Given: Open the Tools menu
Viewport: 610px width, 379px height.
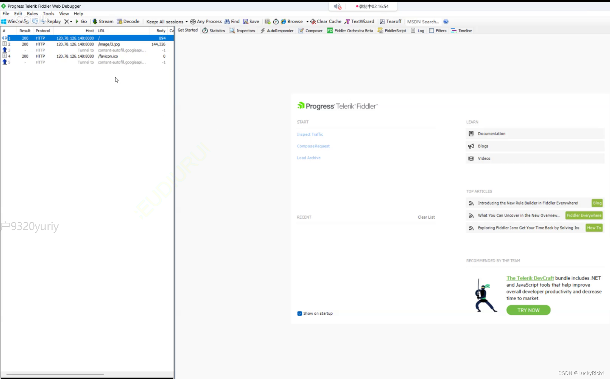Looking at the screenshot, I should (x=48, y=14).
